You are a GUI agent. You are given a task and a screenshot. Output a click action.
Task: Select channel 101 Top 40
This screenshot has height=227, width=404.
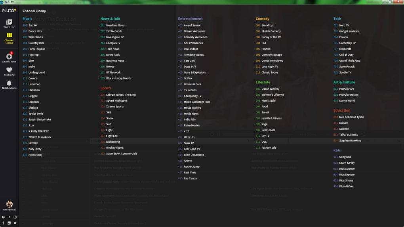tap(32, 25)
